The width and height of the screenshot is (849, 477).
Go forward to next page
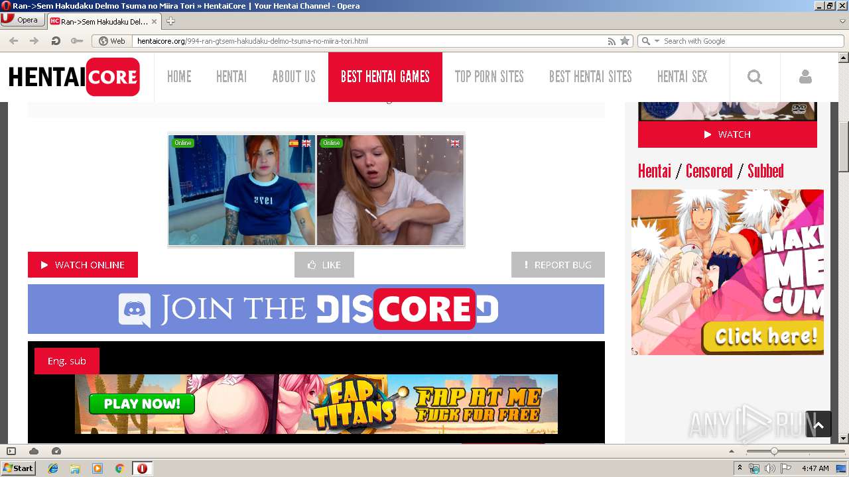[34, 41]
